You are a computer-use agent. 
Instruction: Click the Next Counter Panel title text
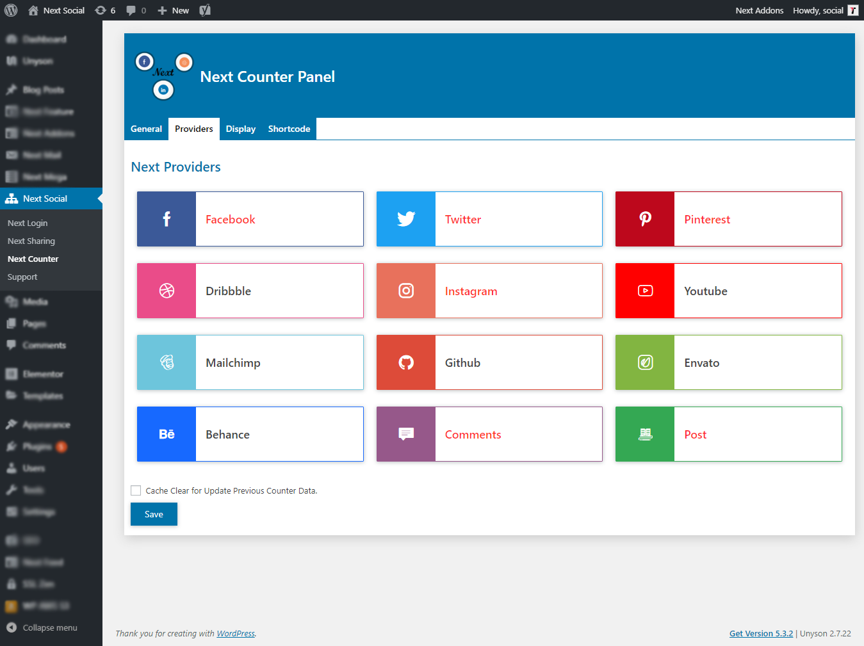point(267,77)
